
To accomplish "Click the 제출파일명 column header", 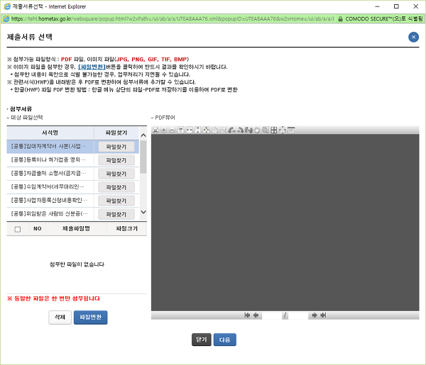I will tap(77, 229).
